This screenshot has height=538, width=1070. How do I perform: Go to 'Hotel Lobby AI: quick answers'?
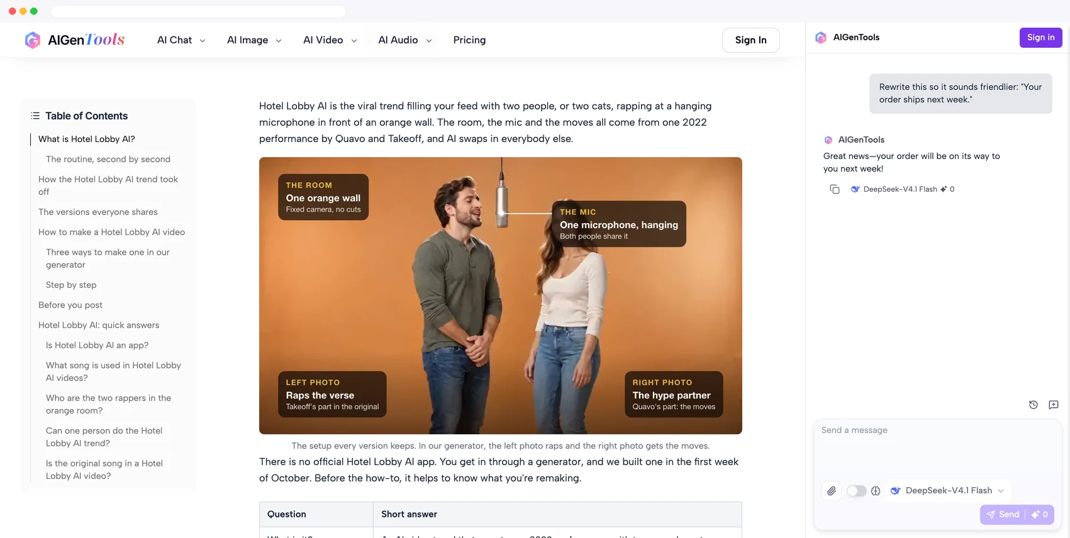click(x=99, y=325)
